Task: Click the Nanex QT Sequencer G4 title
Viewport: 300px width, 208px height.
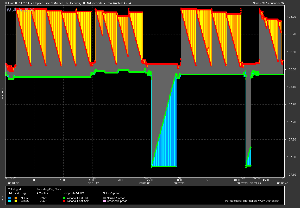Action: coord(269,3)
